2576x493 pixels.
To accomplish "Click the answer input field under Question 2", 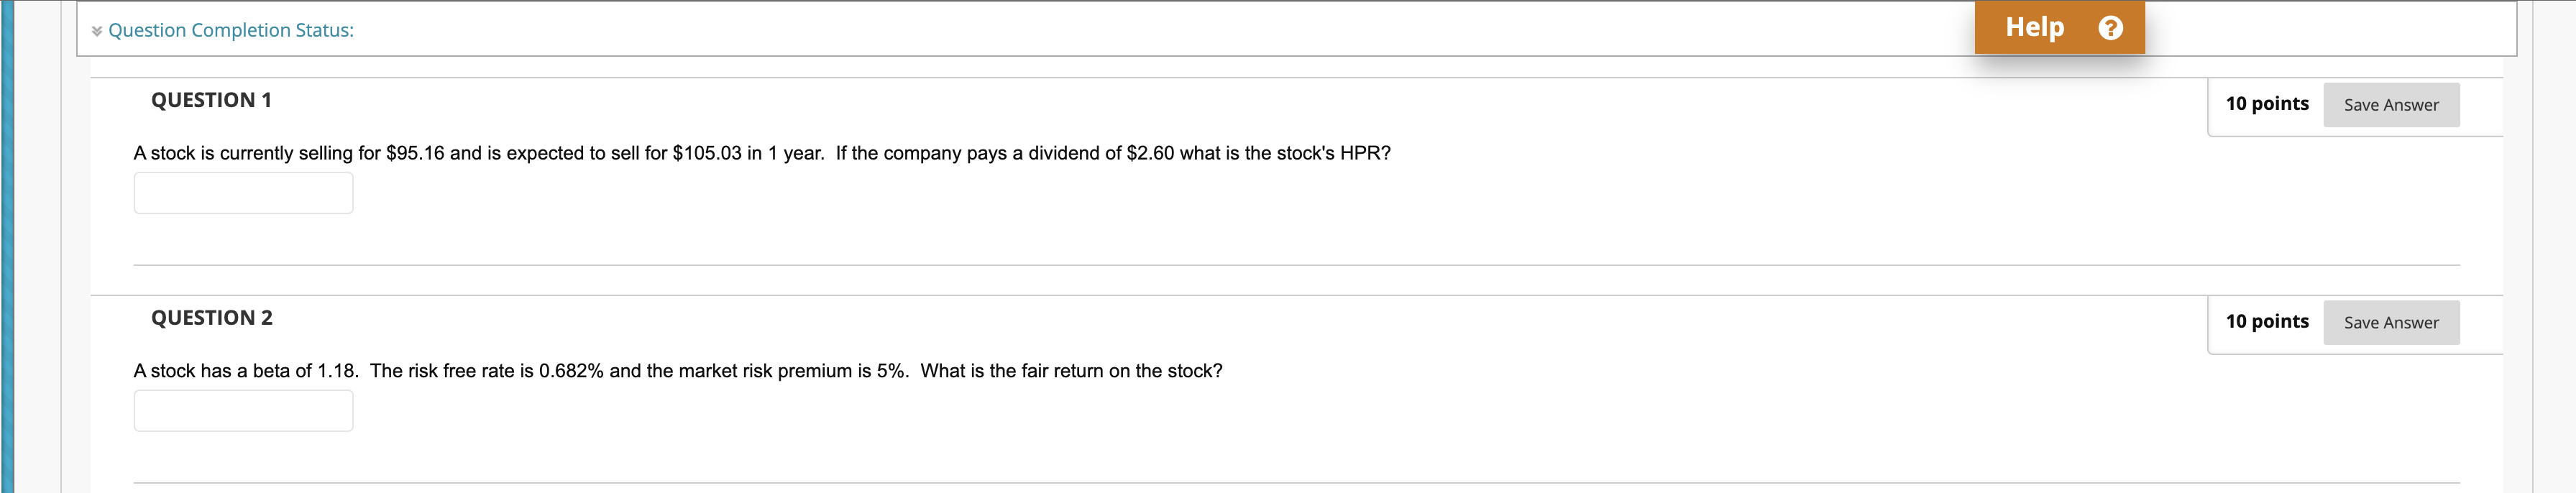I will point(242,410).
